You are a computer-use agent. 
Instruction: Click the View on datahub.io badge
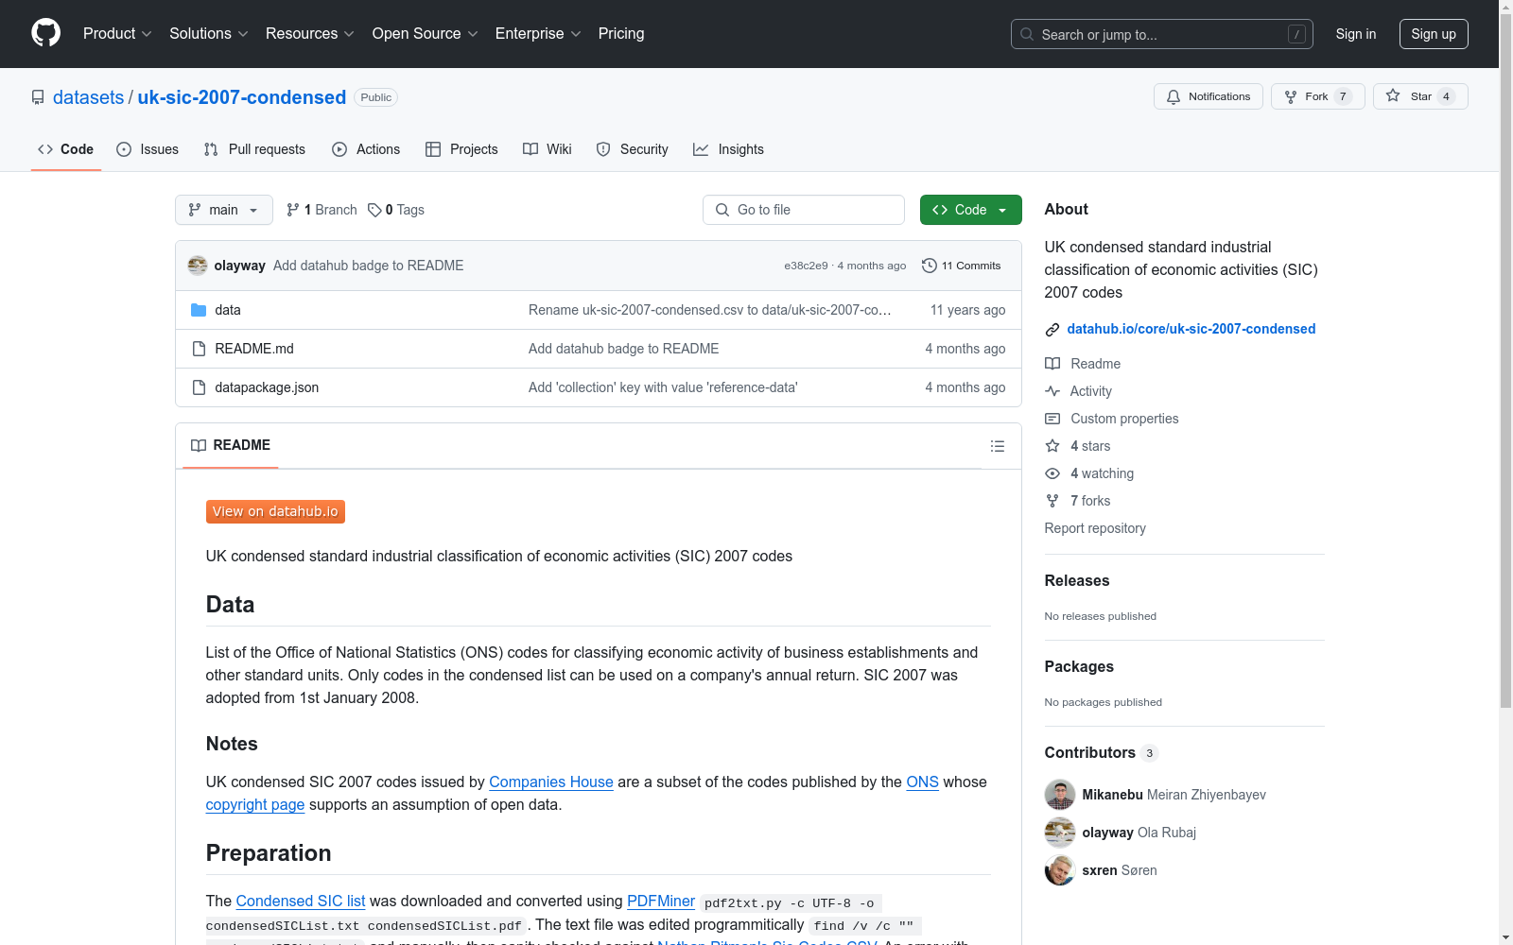pyautogui.click(x=275, y=511)
